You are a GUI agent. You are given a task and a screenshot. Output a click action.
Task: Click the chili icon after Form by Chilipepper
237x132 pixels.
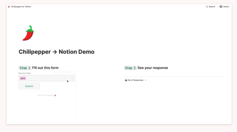pos(55,95)
